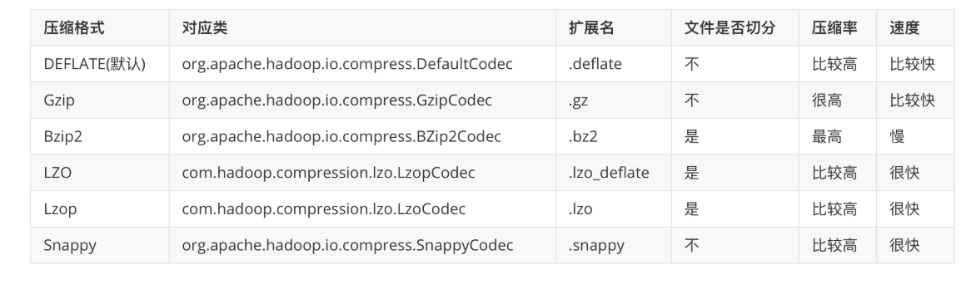Select the Gzip format cell
The image size is (966, 299).
tap(100, 100)
